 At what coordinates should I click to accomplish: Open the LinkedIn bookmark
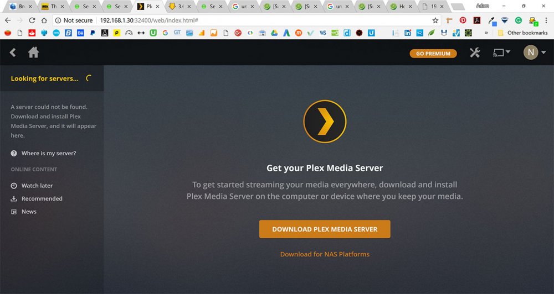408,33
